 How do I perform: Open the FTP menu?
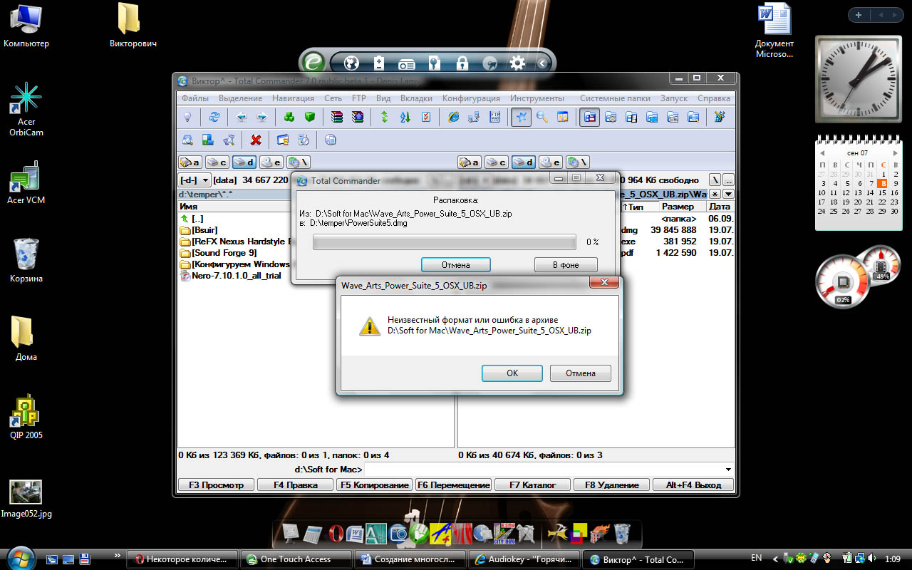(359, 98)
